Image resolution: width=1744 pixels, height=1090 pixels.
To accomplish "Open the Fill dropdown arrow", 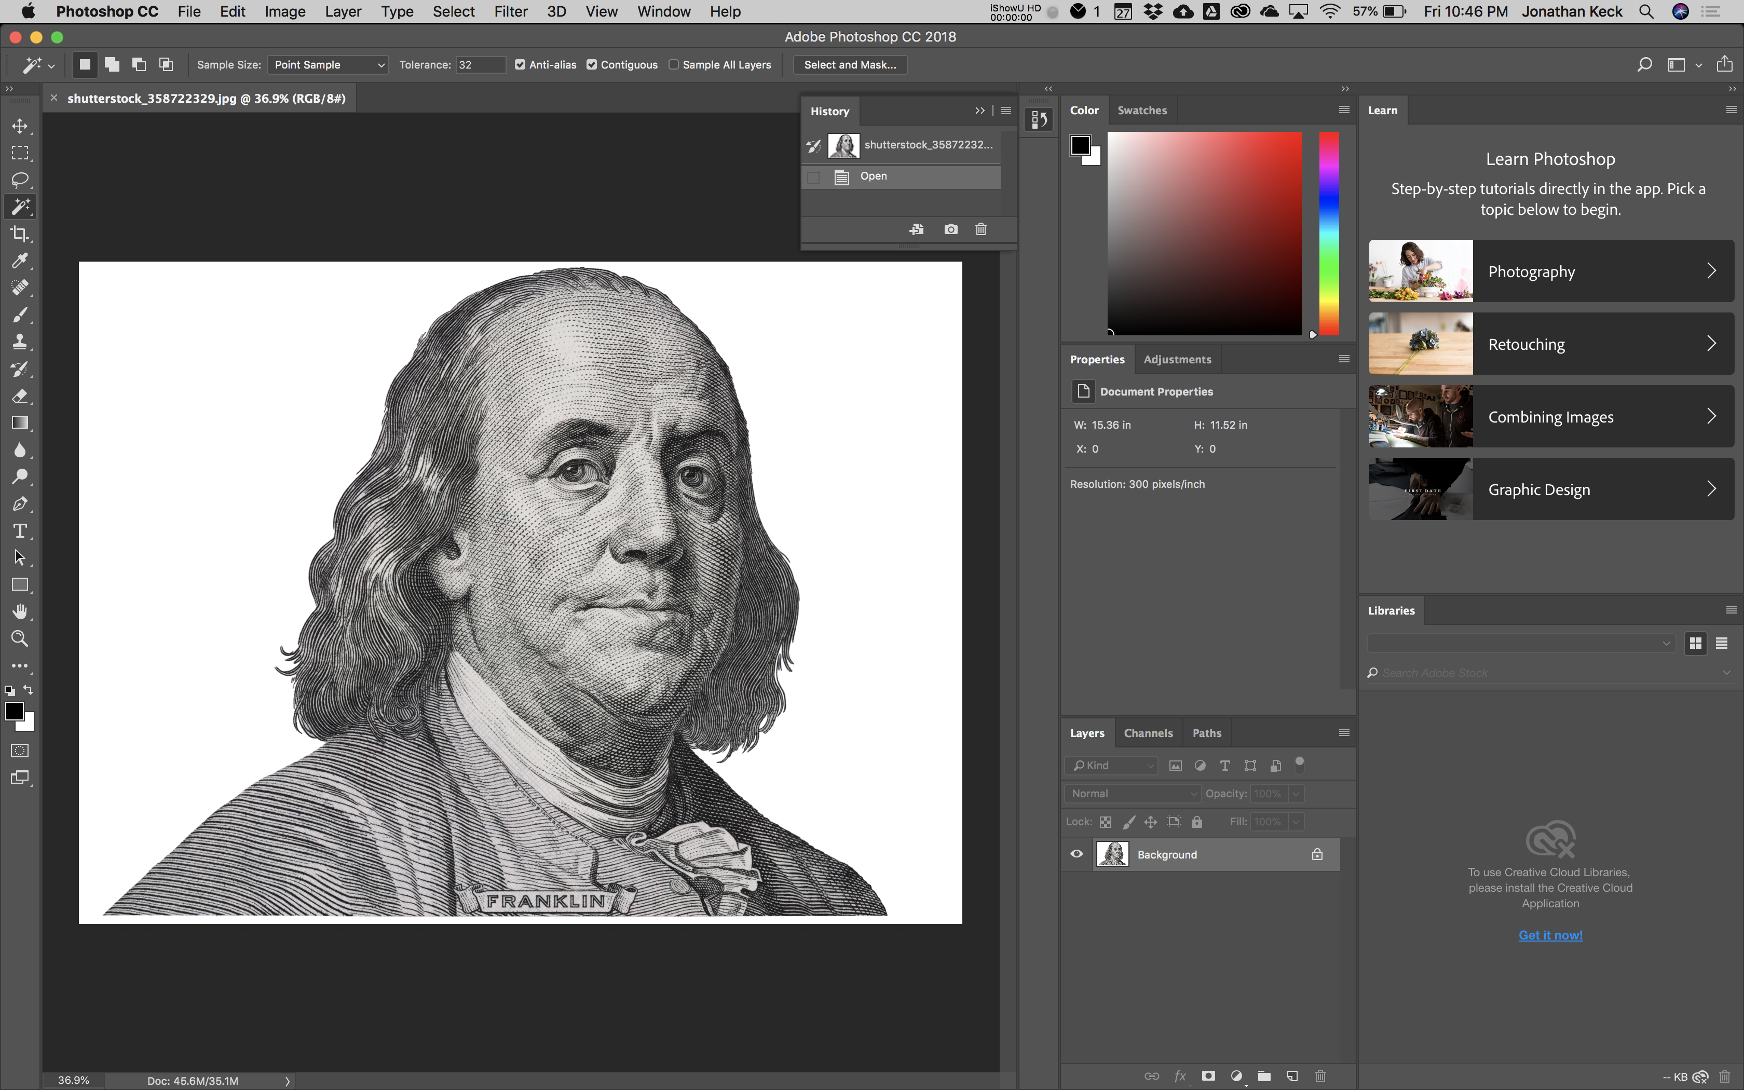I will [1296, 822].
